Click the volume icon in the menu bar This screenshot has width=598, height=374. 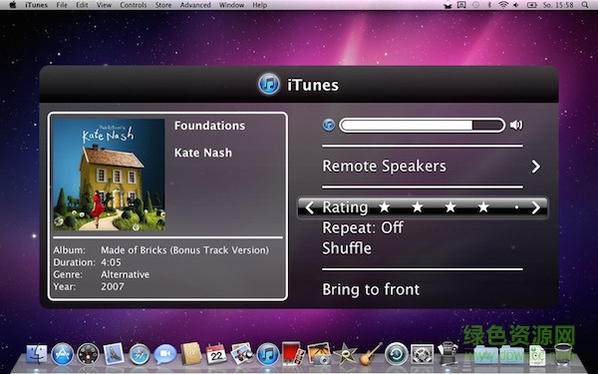tap(516, 5)
